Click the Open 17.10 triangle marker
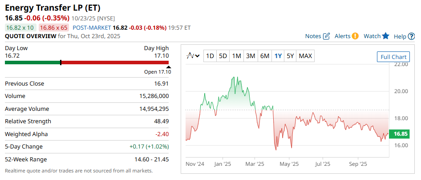 point(169,67)
